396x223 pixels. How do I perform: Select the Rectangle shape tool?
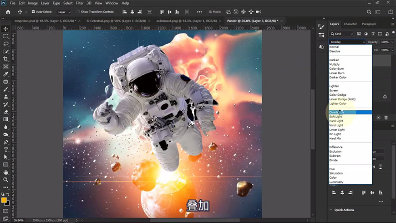[x=5, y=165]
